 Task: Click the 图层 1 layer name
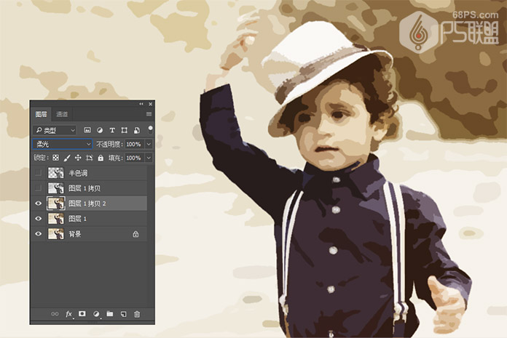(78, 219)
